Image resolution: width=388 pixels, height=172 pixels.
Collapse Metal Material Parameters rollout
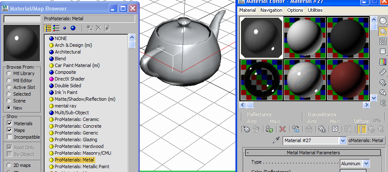click(x=313, y=153)
